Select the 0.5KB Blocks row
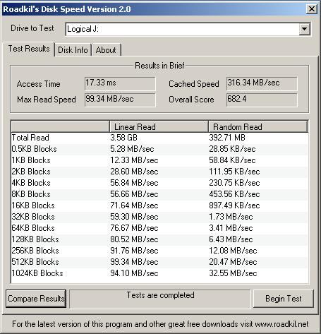321x334 pixels. tap(159, 149)
